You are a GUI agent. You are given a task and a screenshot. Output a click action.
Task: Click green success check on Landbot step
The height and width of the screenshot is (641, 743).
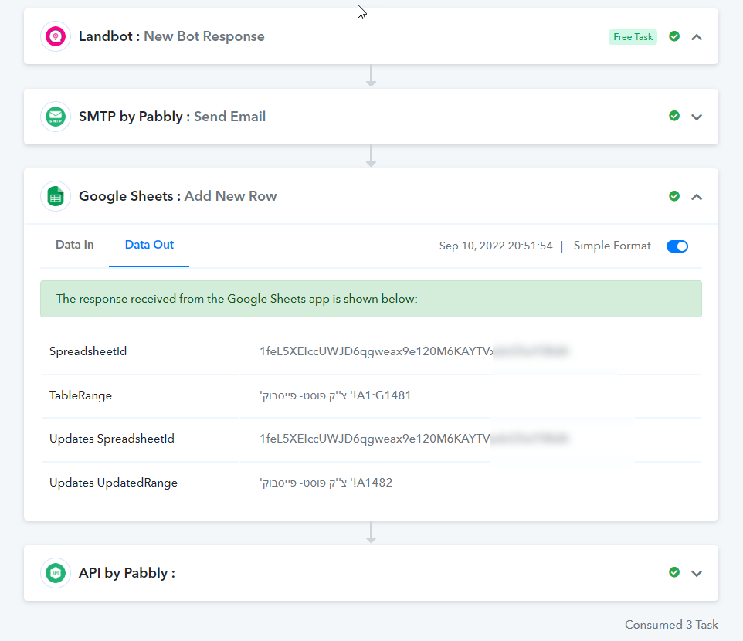pyautogui.click(x=674, y=36)
